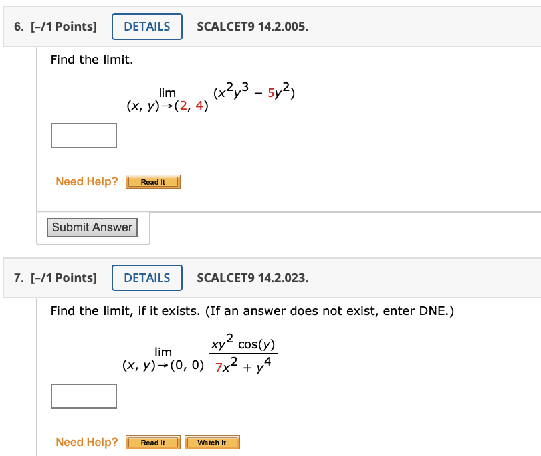541x456 pixels.
Task: Click the question 7 points header
Action: coord(55,278)
